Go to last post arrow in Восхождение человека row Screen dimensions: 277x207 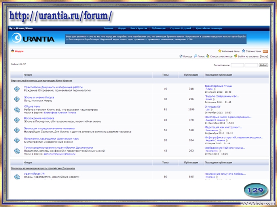pos(227,120)
